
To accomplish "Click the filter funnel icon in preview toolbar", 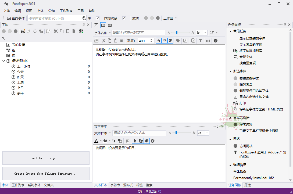I will [201, 41].
